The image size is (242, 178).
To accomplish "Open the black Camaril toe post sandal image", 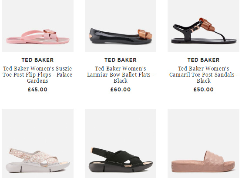I will (203, 26).
